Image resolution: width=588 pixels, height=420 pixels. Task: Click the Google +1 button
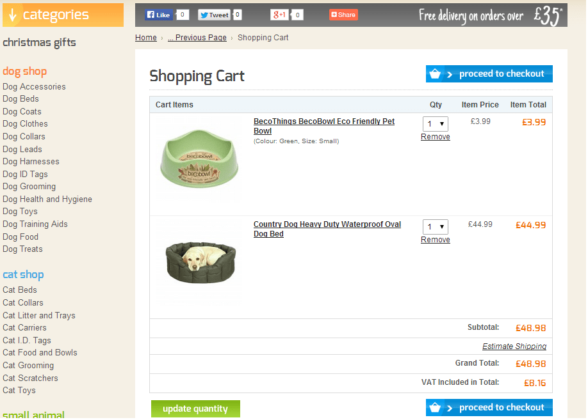click(279, 15)
